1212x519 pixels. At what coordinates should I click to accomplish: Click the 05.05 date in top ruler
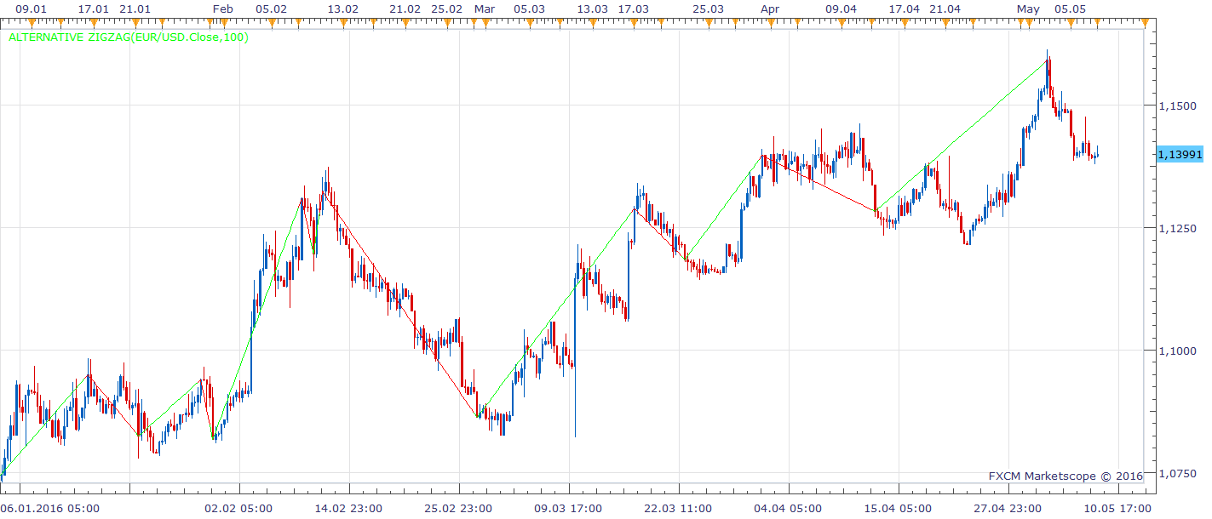pos(1071,8)
